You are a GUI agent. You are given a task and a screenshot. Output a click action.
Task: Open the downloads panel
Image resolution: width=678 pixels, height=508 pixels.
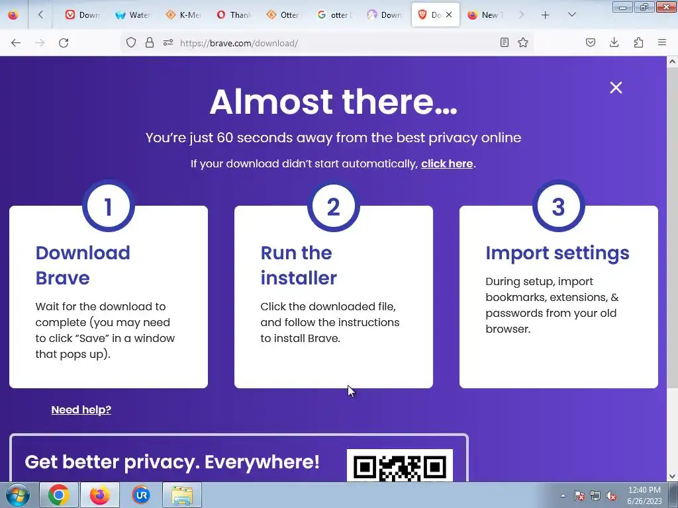614,42
